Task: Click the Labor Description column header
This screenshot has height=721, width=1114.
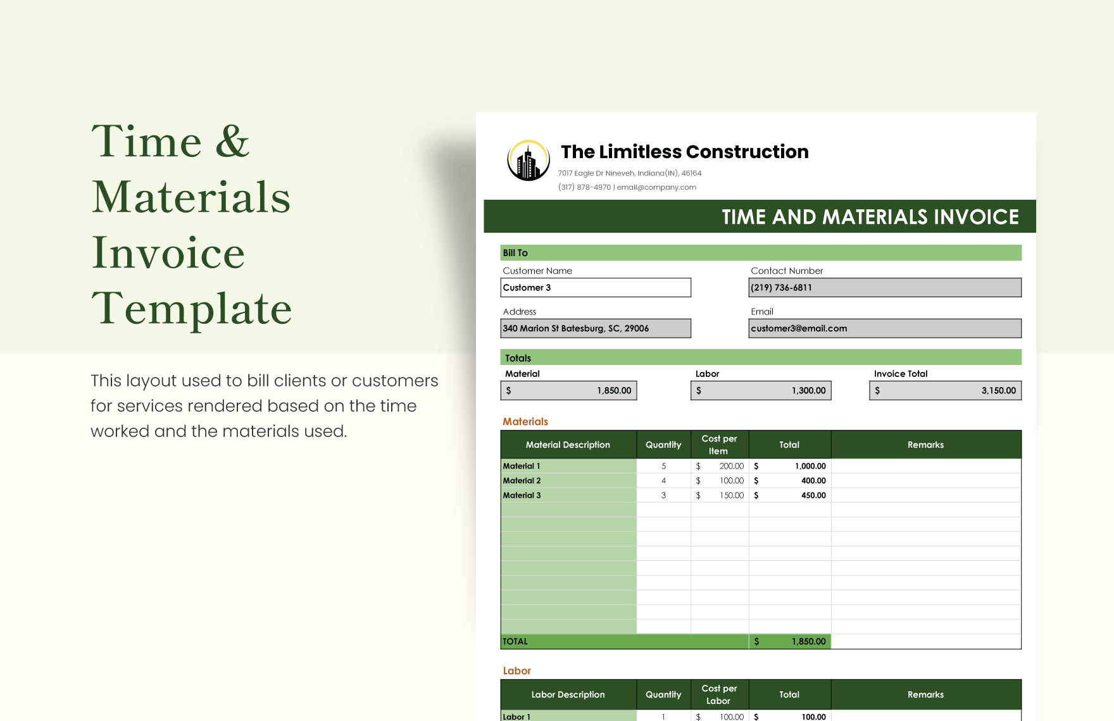Action: pyautogui.click(x=566, y=694)
